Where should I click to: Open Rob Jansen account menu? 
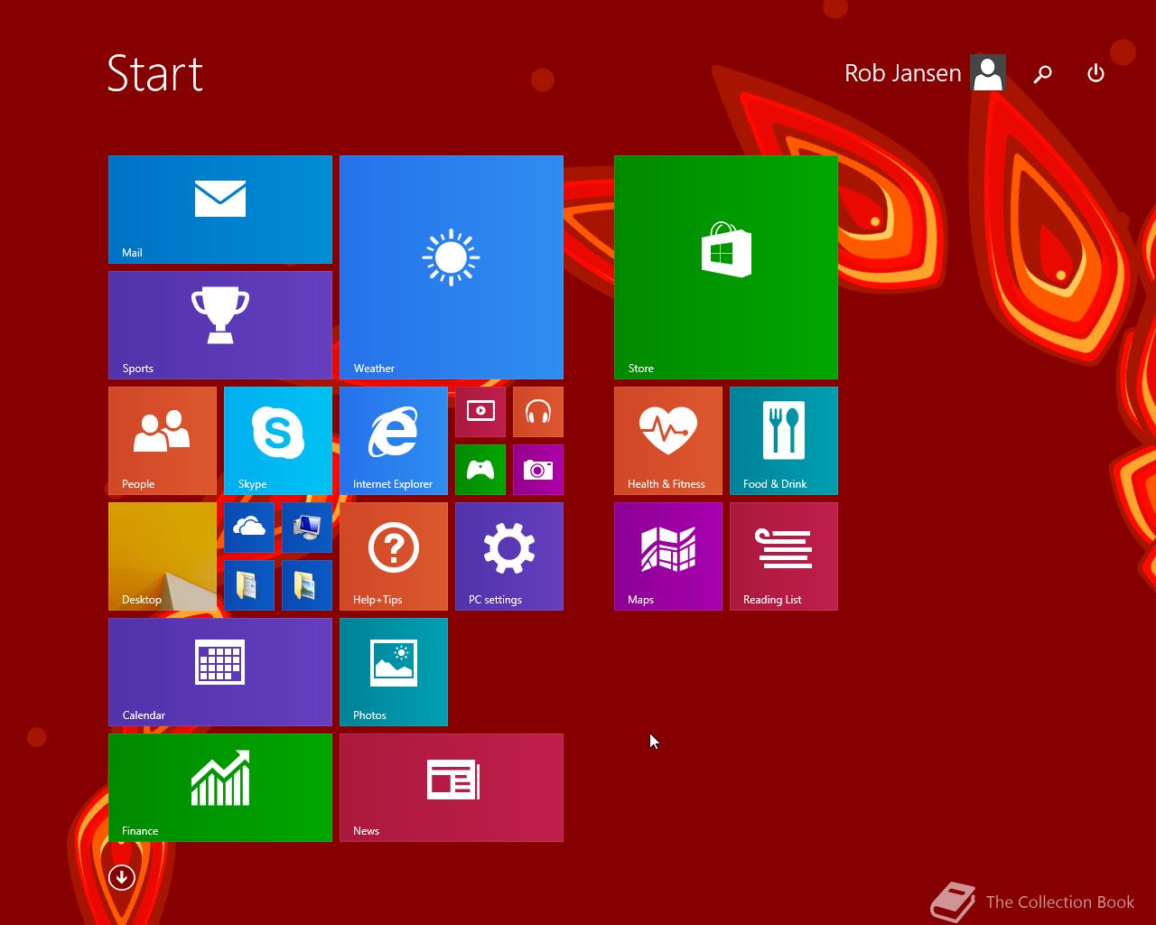point(925,73)
